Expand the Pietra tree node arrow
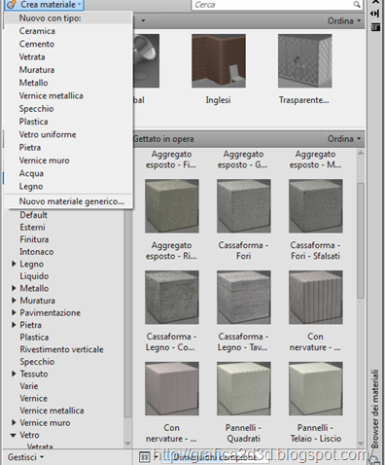 pos(14,325)
